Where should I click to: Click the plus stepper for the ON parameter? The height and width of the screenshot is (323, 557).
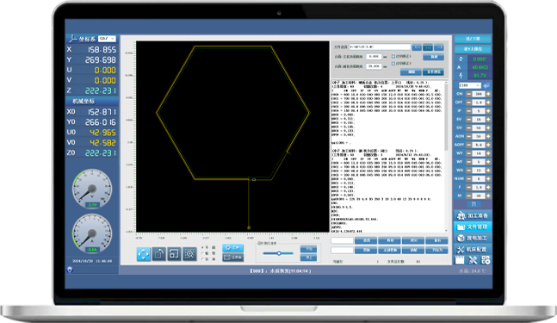click(x=488, y=94)
